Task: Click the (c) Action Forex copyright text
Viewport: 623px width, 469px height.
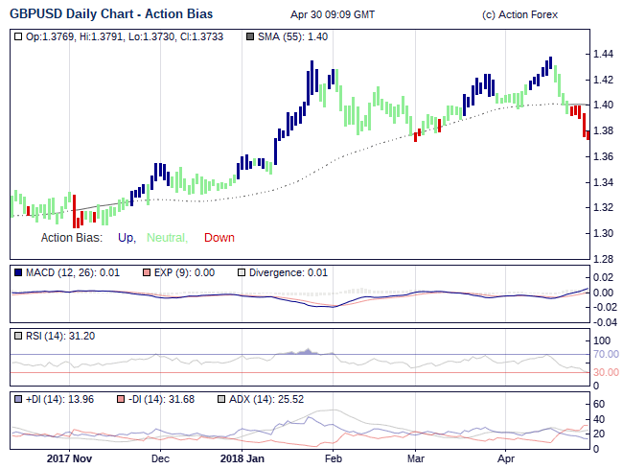Action: [520, 15]
